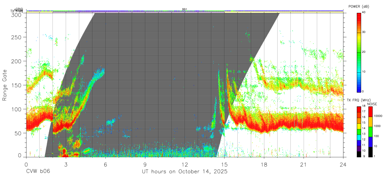Select the orange 15-16 MHz frequency swatch

point(359,121)
